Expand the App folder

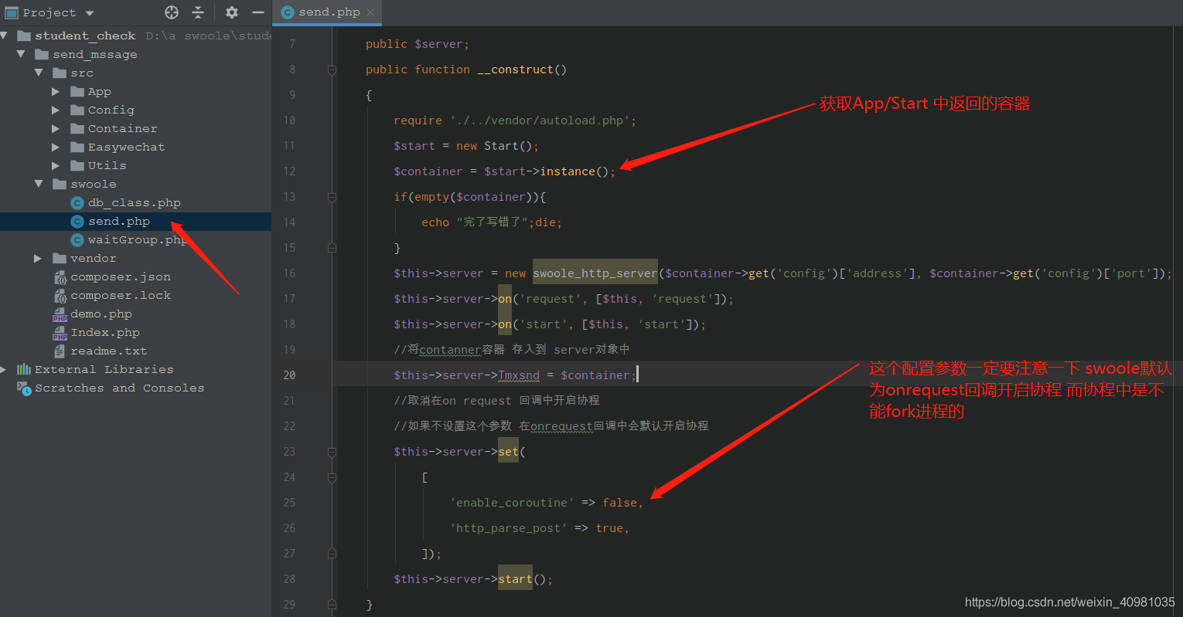pos(56,91)
